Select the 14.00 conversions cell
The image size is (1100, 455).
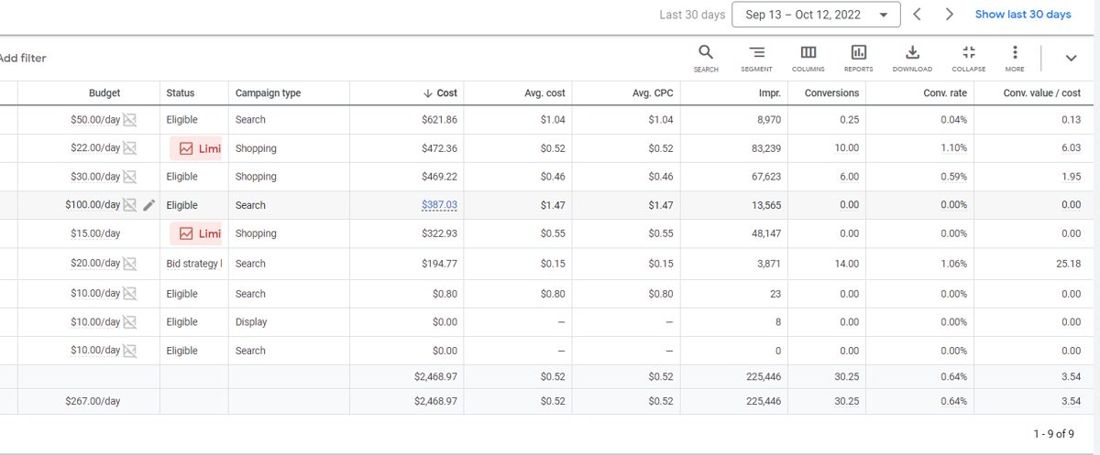pyautogui.click(x=847, y=264)
